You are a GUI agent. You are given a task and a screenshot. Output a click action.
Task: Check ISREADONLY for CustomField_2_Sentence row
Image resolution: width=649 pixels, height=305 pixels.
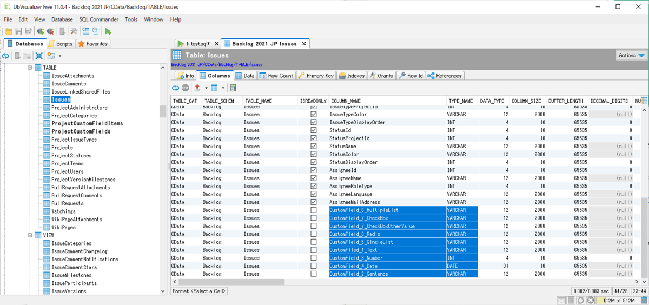(x=313, y=274)
